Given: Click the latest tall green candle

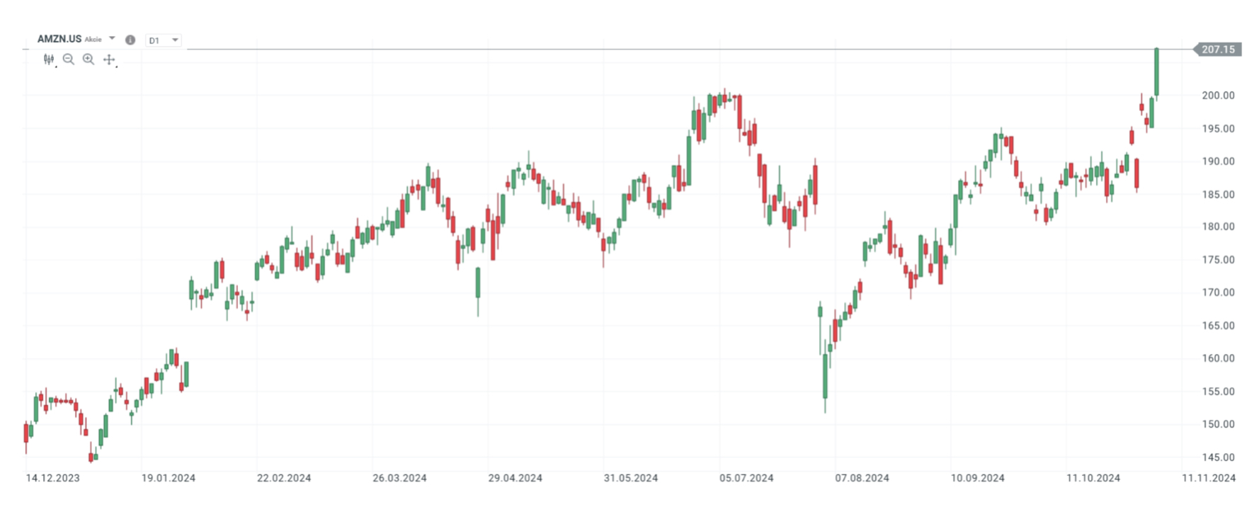Looking at the screenshot, I should click(1156, 71).
